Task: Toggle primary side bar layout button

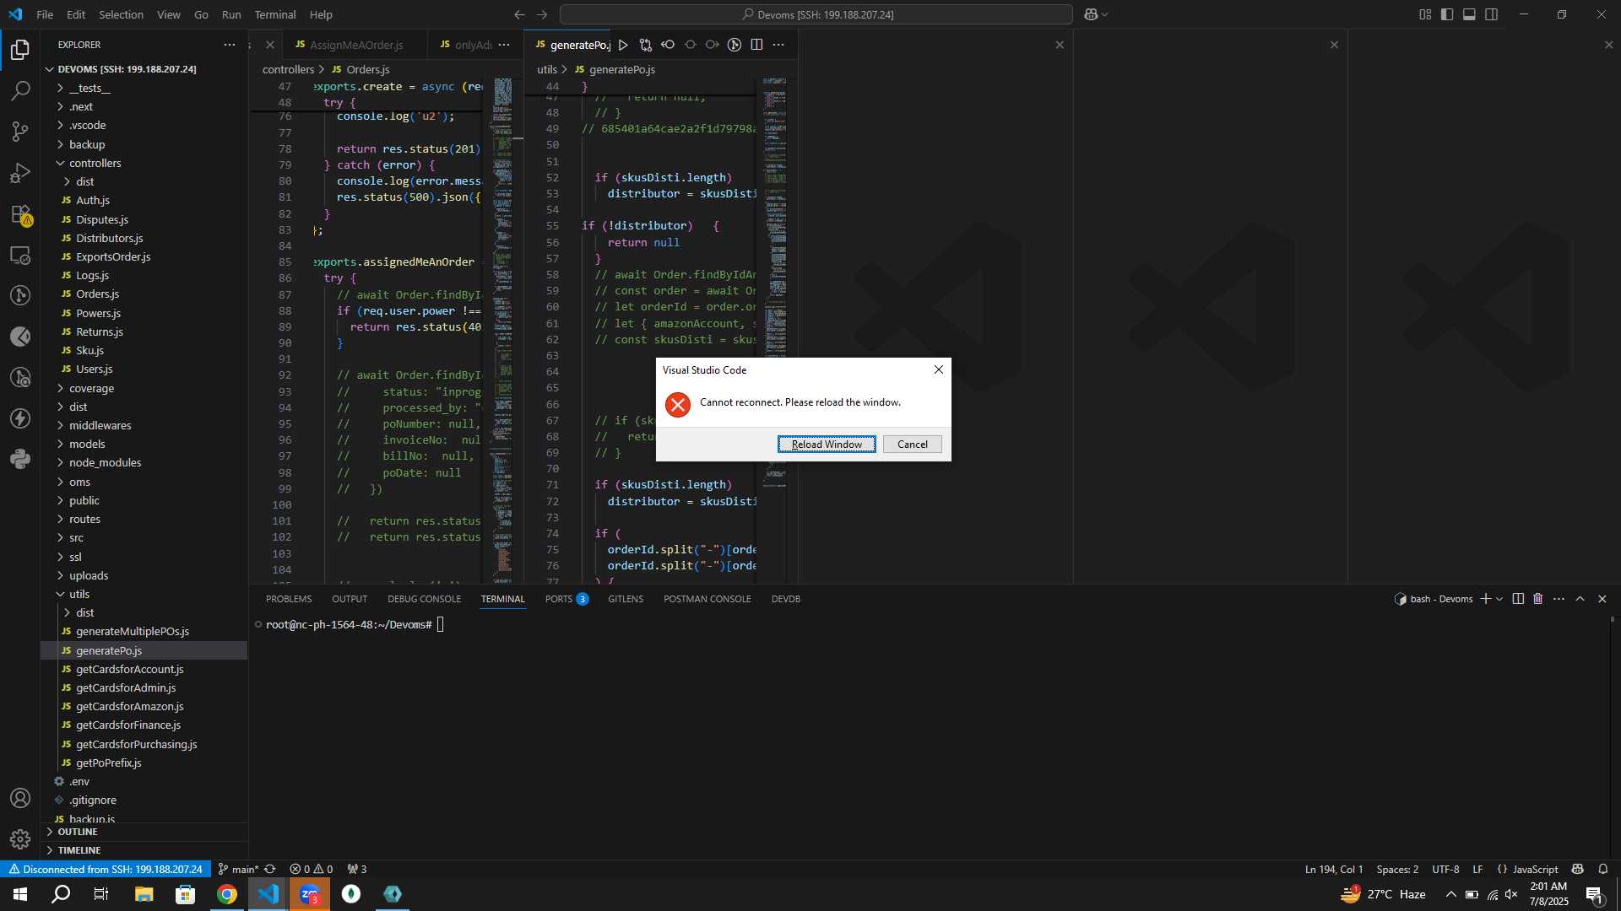Action: pos(1447,14)
